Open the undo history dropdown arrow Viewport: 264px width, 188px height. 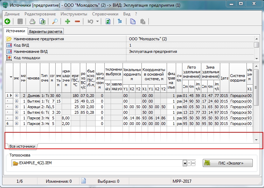pyautogui.click(x=97, y=21)
